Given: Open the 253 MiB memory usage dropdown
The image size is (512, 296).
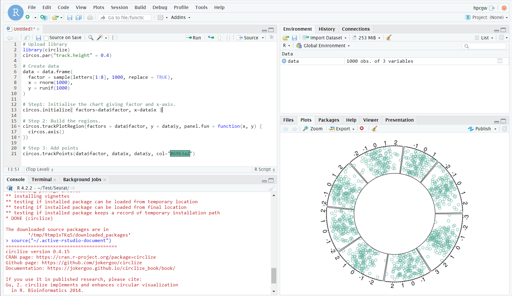Looking at the screenshot, I should (366, 38).
